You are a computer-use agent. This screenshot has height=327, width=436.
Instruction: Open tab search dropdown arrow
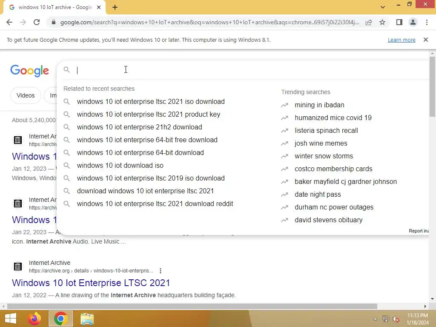[x=383, y=7]
